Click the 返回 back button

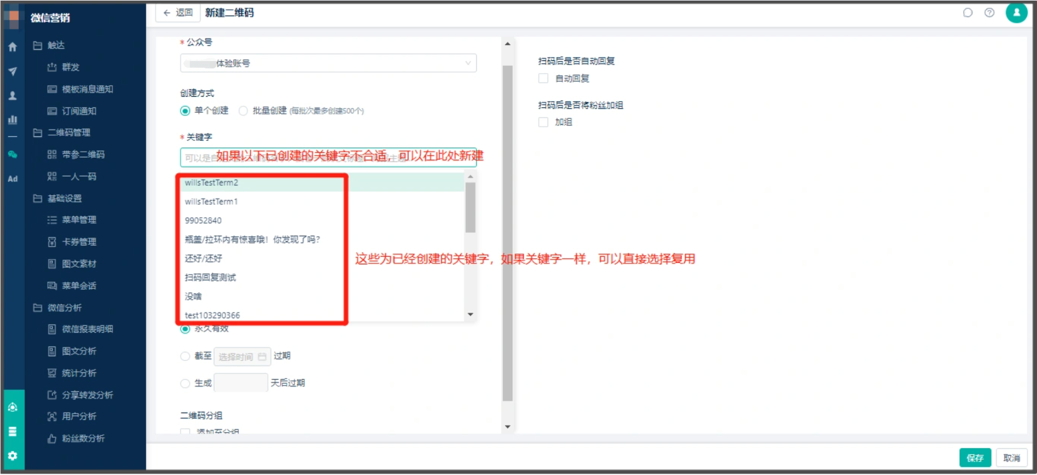(178, 13)
